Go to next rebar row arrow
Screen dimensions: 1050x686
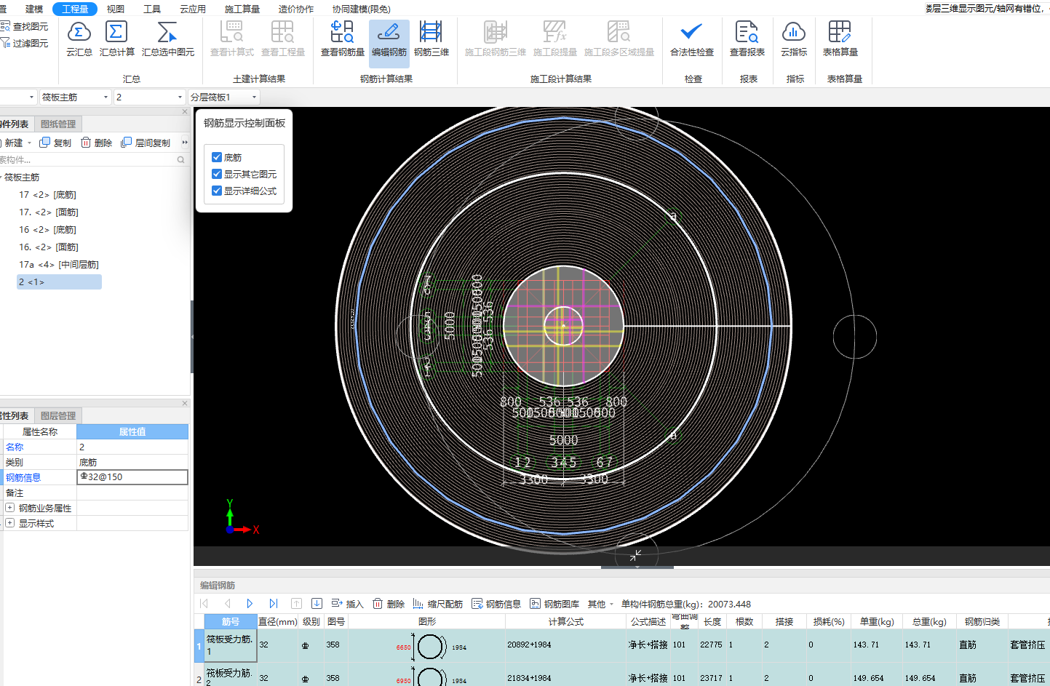click(250, 603)
